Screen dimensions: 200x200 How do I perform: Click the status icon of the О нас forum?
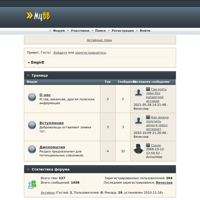pos(32,97)
